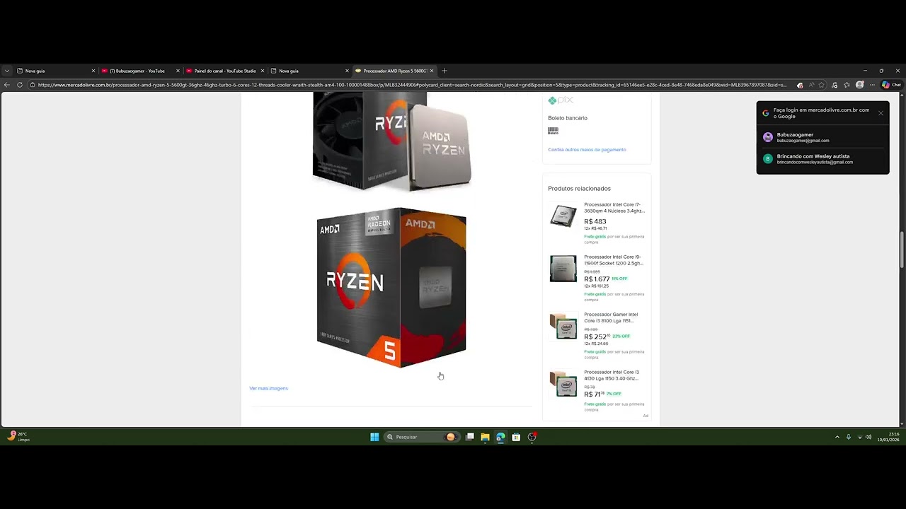906x509 pixels.
Task: Reload the page with the refresh icon
Action: coord(20,85)
